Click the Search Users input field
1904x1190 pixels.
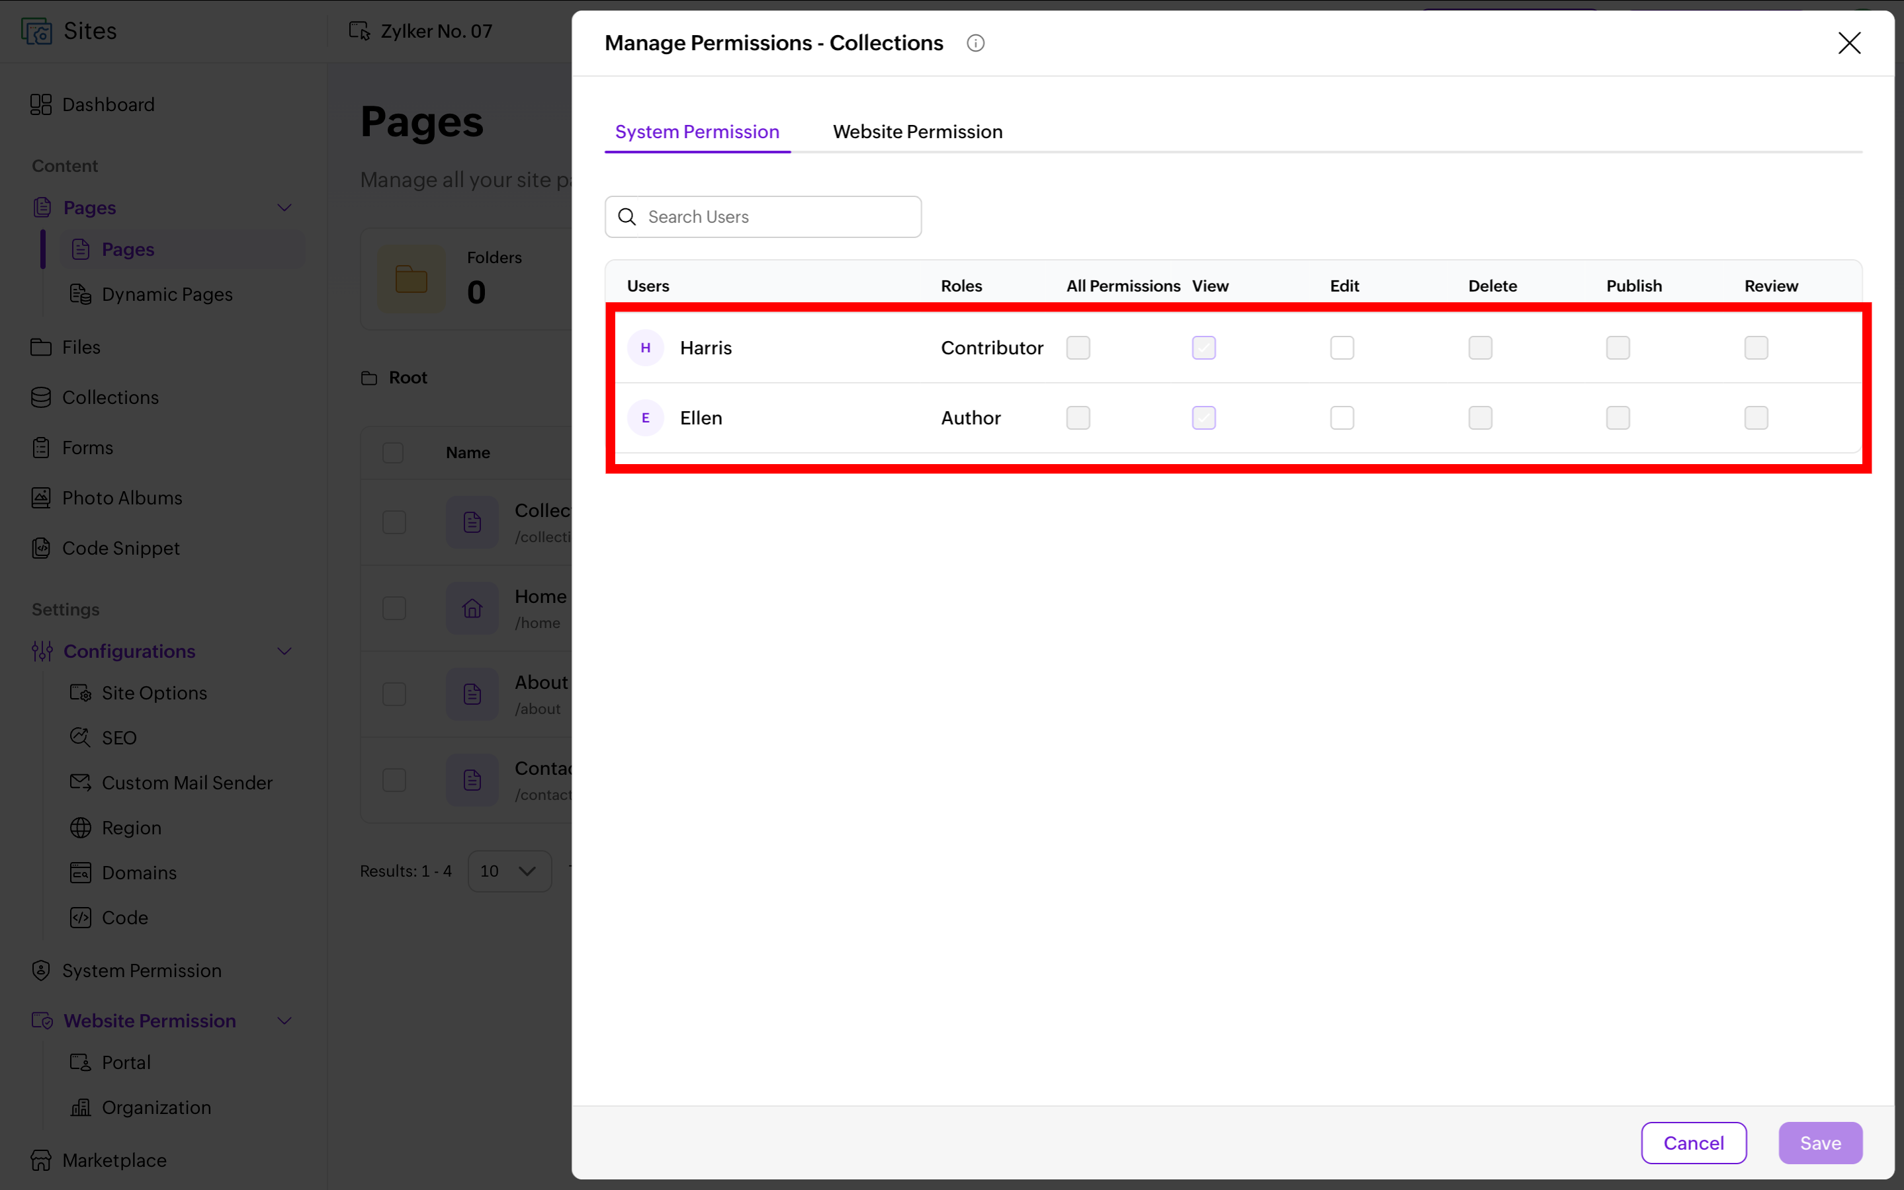762,218
